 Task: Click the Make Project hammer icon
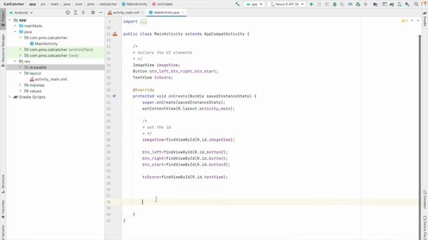(x=237, y=5)
